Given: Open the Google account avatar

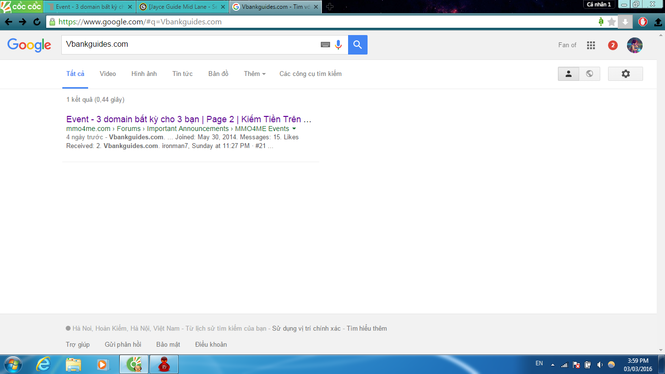Looking at the screenshot, I should pyautogui.click(x=635, y=45).
